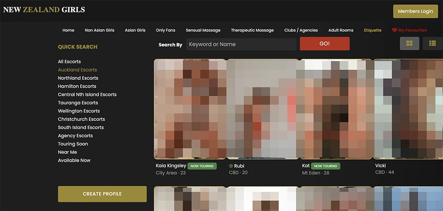
Task: Switch to grid view layout
Action: click(x=409, y=43)
